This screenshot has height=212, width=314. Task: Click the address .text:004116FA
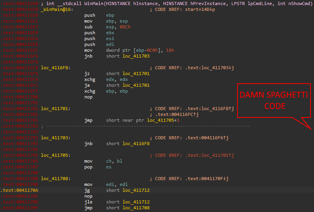click(x=19, y=79)
